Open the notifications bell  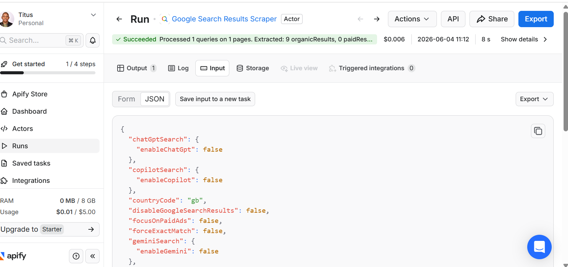coord(92,40)
